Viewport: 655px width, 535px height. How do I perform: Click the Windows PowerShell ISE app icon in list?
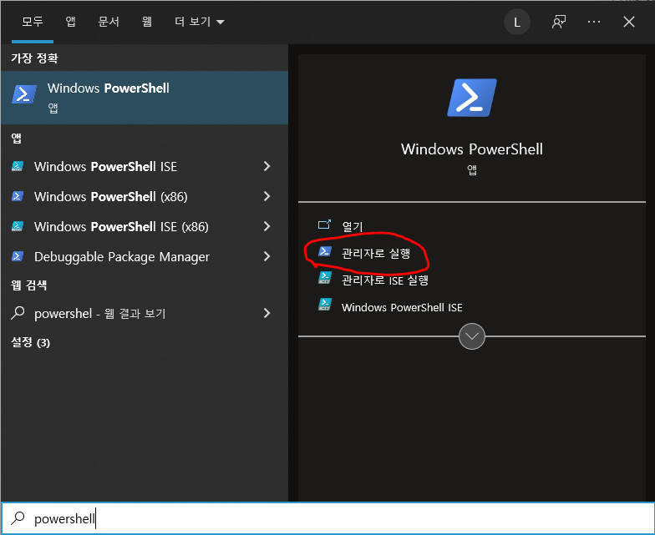coord(17,167)
